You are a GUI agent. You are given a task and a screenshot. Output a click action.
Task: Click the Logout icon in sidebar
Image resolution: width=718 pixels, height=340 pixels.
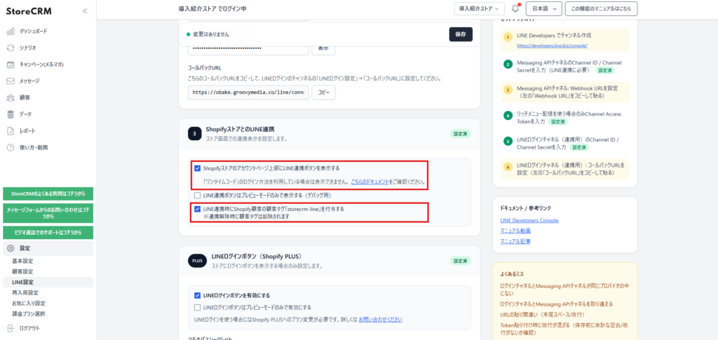[11, 328]
